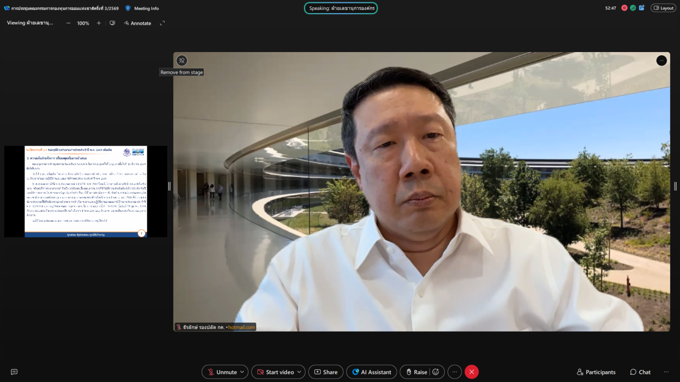Open the reactions emoji picker

tap(436, 372)
